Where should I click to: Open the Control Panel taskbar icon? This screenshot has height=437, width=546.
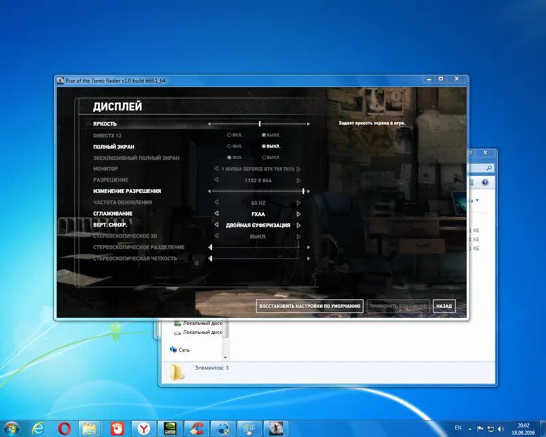tap(249, 429)
